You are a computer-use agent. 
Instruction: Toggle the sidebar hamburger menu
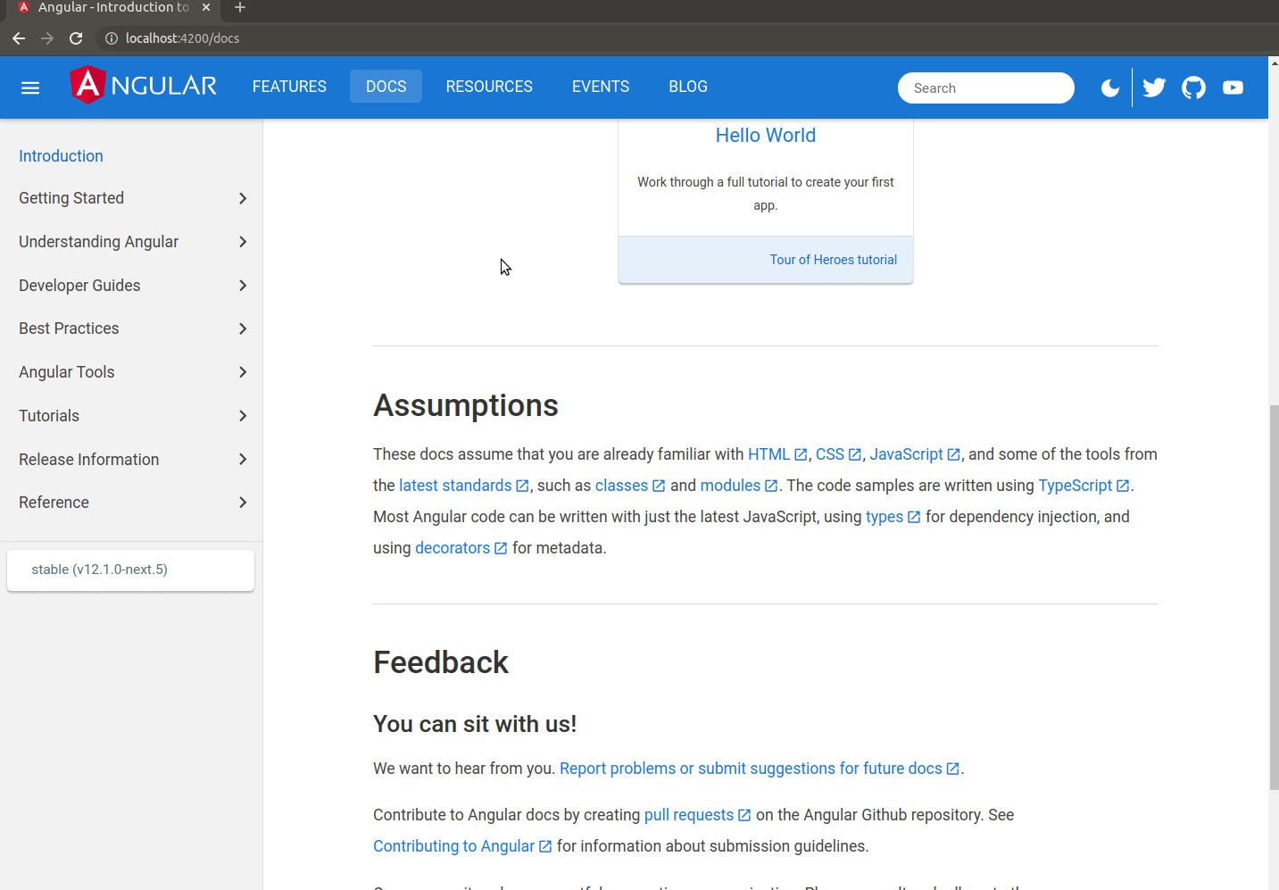click(30, 87)
